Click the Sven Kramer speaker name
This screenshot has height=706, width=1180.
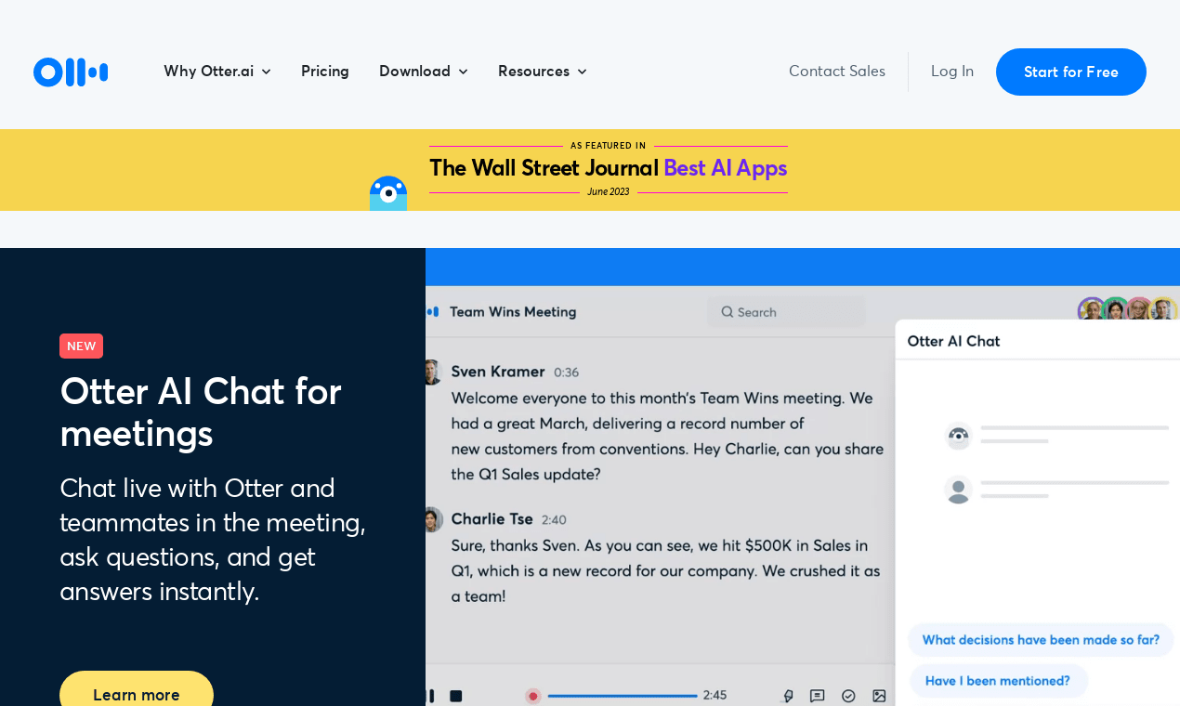pyautogui.click(x=498, y=372)
